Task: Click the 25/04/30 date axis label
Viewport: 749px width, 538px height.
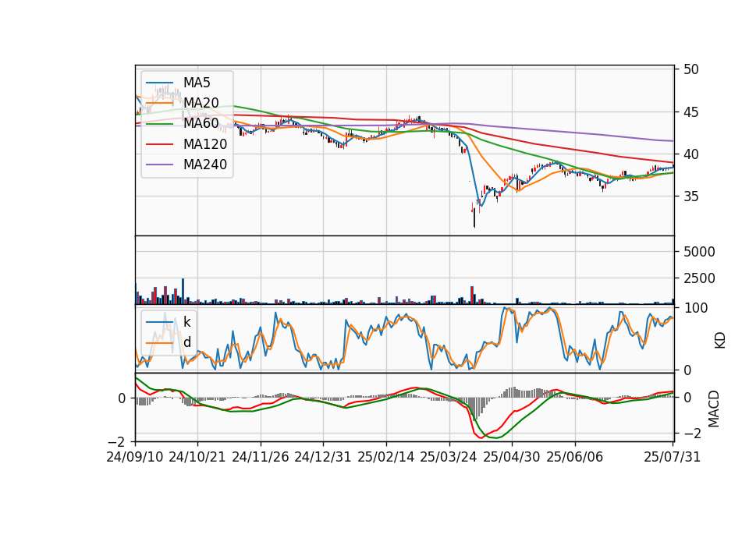Action: (512, 457)
